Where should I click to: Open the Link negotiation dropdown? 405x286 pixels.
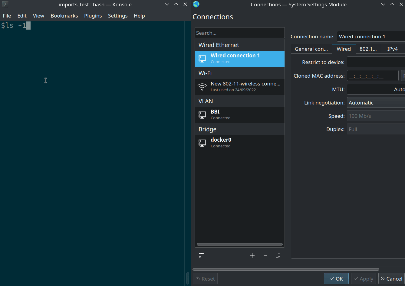pos(376,103)
